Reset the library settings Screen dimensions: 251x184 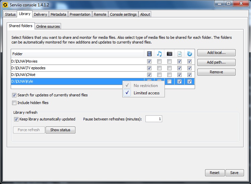[215, 173]
